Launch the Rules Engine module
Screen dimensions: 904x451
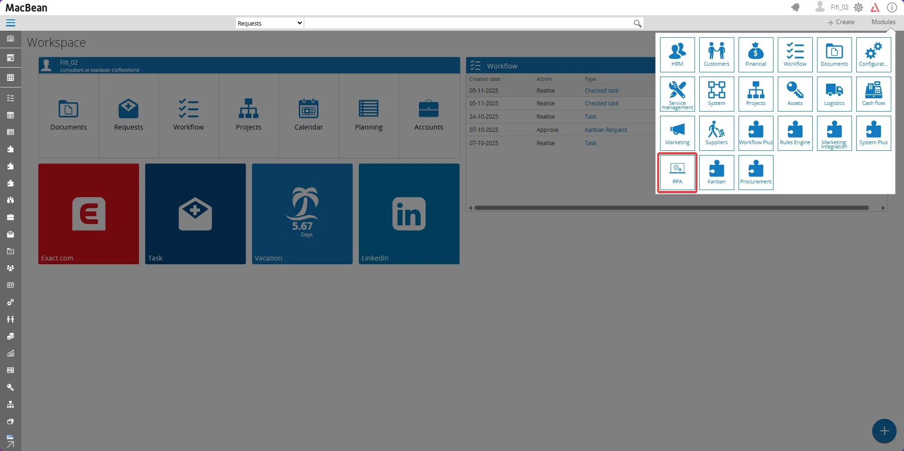795,133
